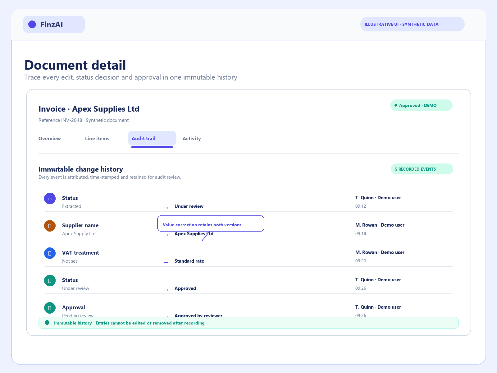Screen dimensions: 497x373
Task: Click the Approved · DEMO status badge
Action: point(421,105)
